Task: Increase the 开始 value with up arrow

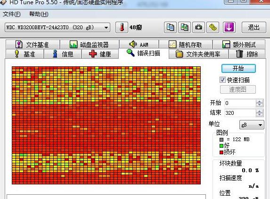Action: coord(259,102)
